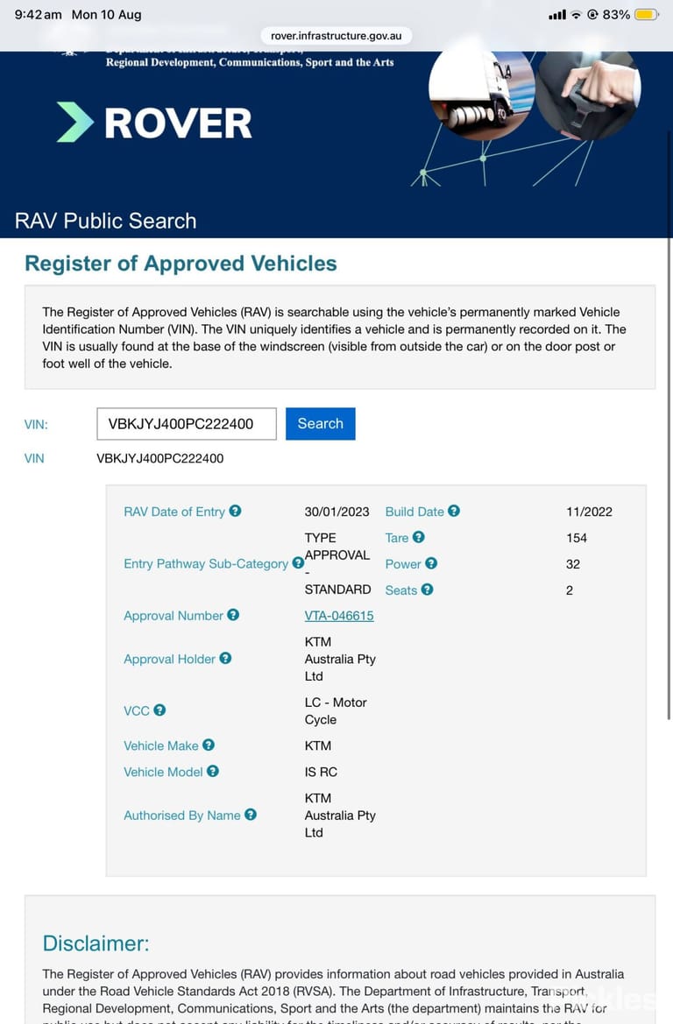
Task: Tap the rotation lock icon in status bar
Action: click(x=592, y=14)
